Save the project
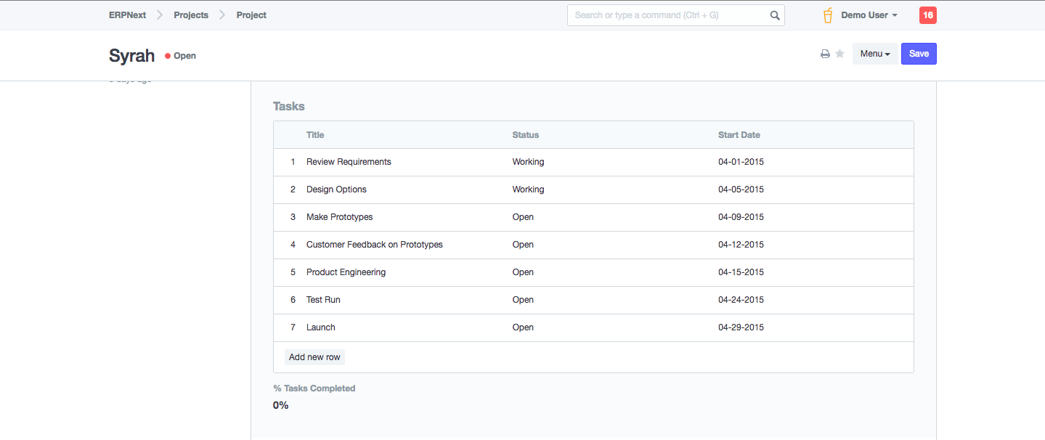 919,54
